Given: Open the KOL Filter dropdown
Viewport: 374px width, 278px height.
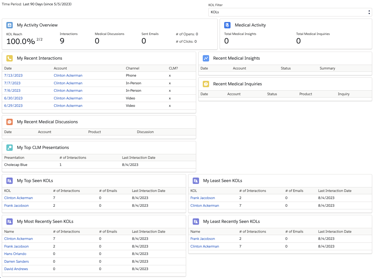Looking at the screenshot, I should 290,12.
